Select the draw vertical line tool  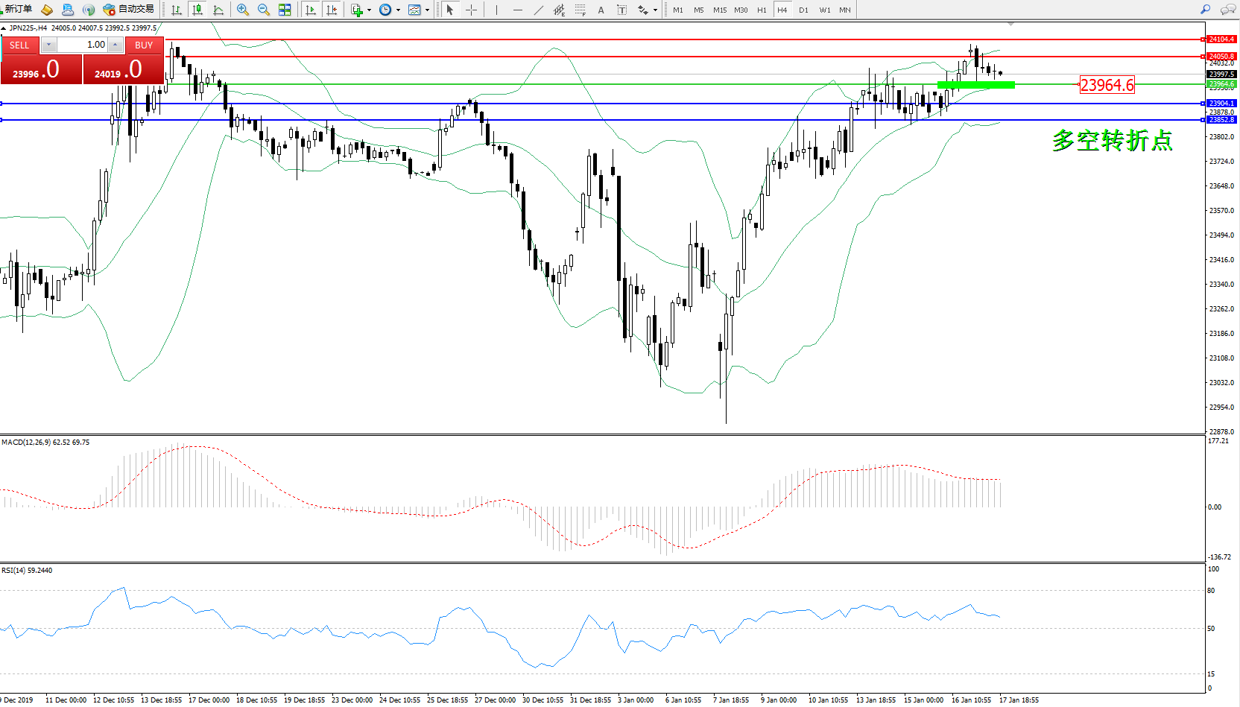[496, 10]
